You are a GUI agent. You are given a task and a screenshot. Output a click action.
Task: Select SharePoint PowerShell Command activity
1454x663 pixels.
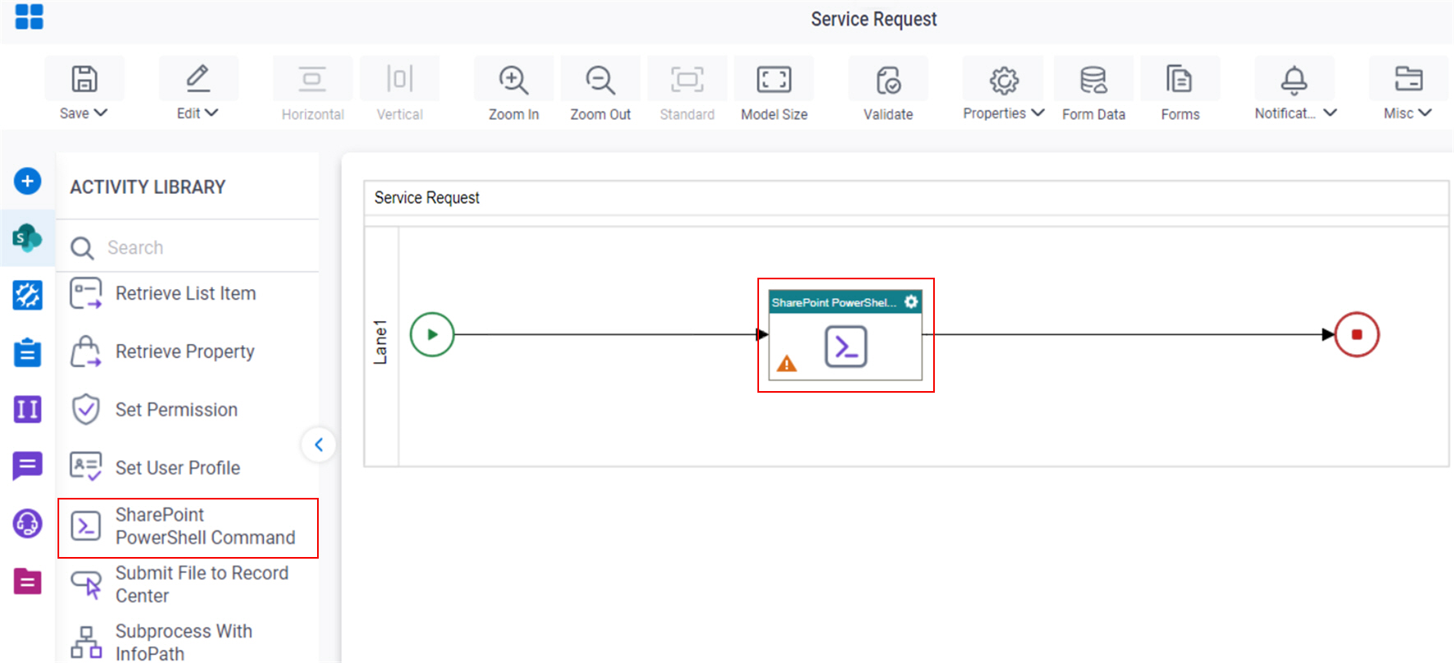click(188, 527)
